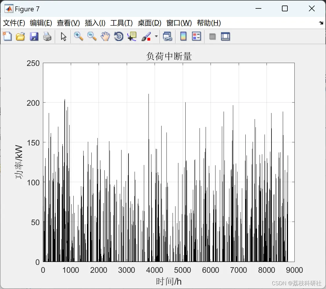Open the Brush tool color dropdown arrow
The height and width of the screenshot is (289, 326).
point(156,36)
